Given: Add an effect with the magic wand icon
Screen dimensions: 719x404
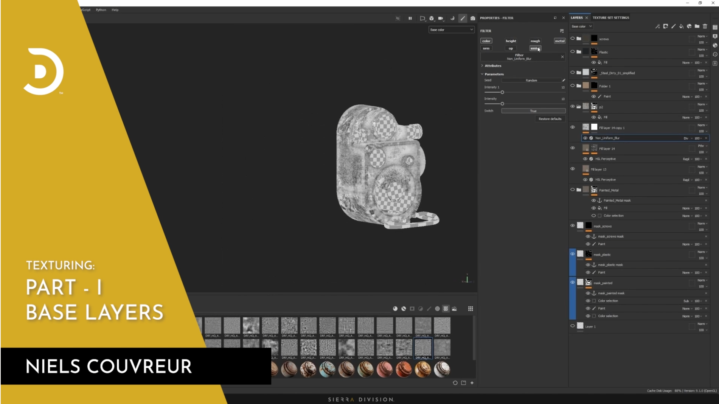Looking at the screenshot, I should click(658, 26).
